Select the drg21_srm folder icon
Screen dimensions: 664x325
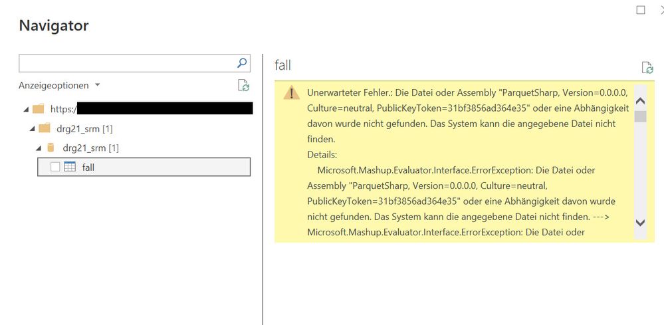(x=45, y=128)
